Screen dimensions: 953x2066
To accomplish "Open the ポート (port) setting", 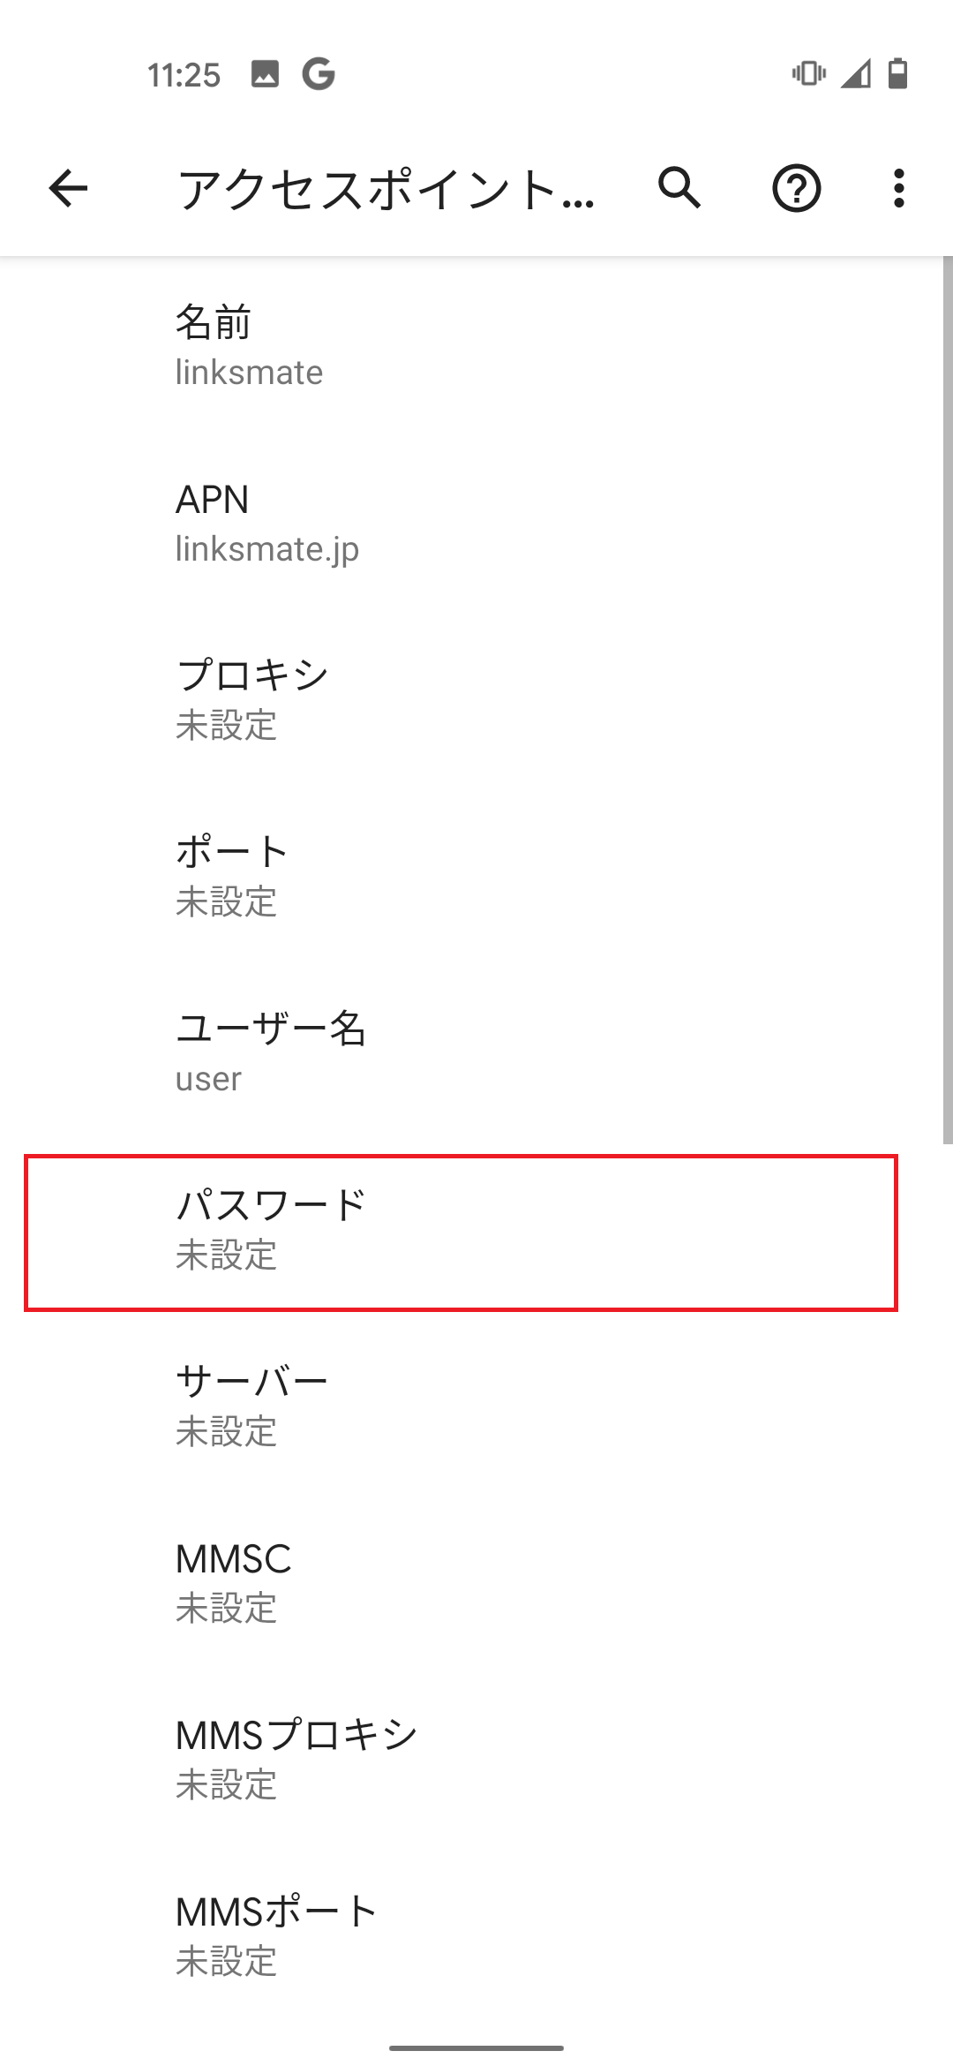I will pyautogui.click(x=476, y=876).
